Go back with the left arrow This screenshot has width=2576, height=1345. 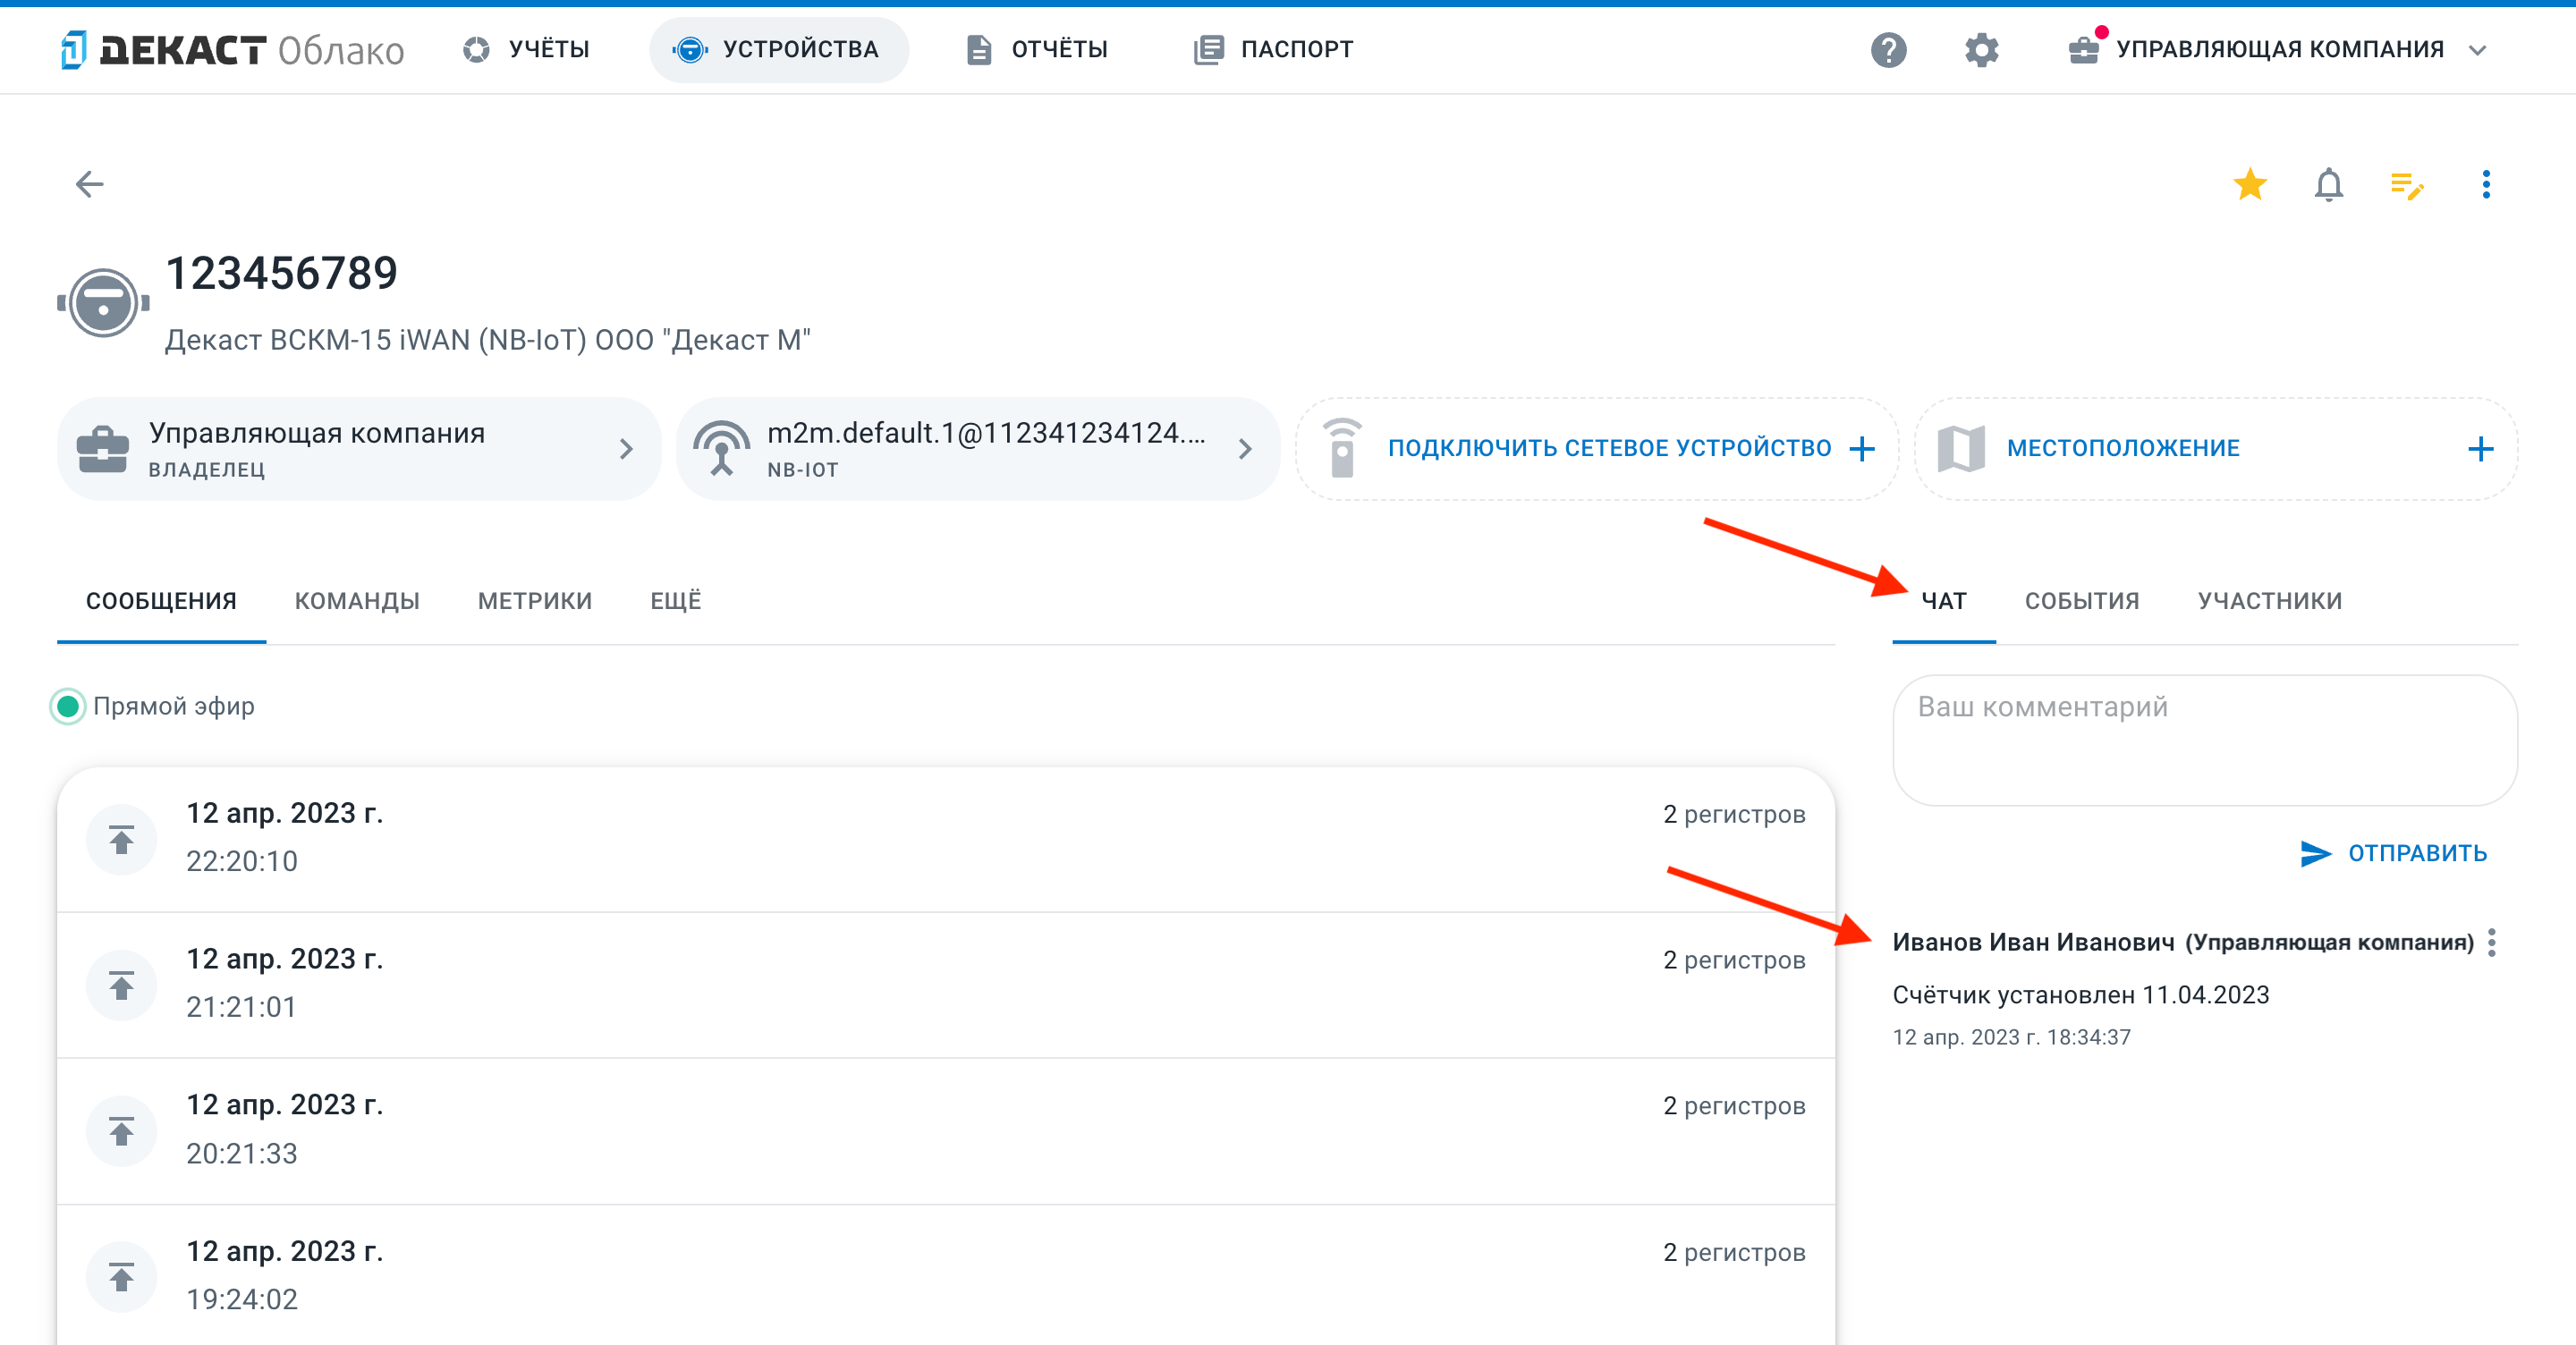point(90,184)
